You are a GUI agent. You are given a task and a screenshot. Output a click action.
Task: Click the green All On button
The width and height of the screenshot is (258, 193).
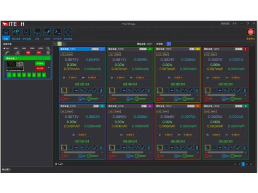pyautogui.click(x=40, y=63)
